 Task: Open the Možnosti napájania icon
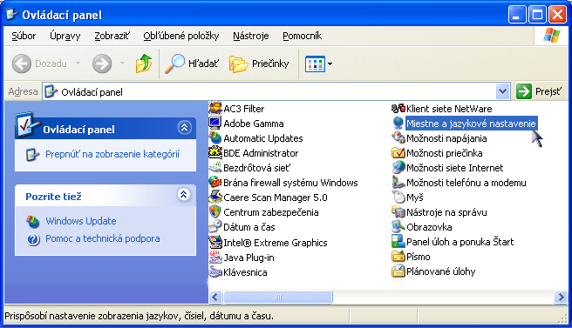(x=398, y=138)
